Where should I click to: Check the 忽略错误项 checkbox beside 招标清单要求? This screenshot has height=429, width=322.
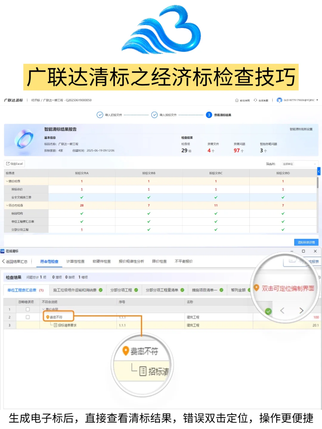pyautogui.click(x=27, y=325)
